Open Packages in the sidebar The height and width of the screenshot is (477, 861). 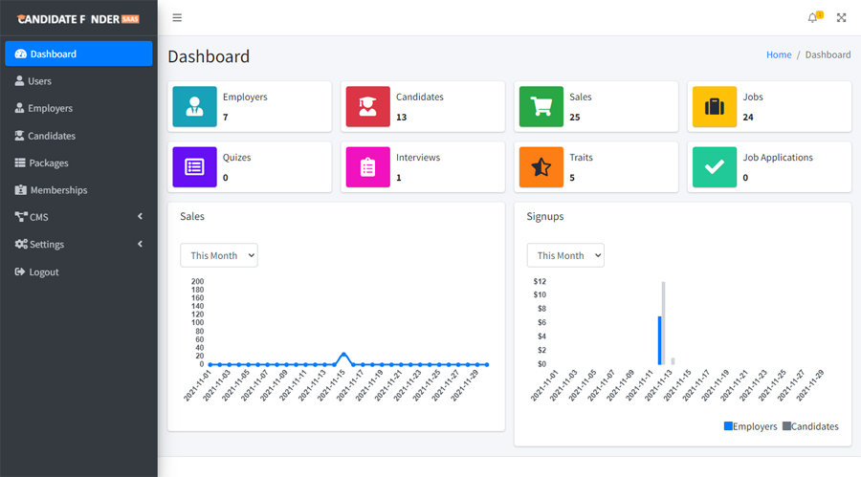pyautogui.click(x=48, y=163)
